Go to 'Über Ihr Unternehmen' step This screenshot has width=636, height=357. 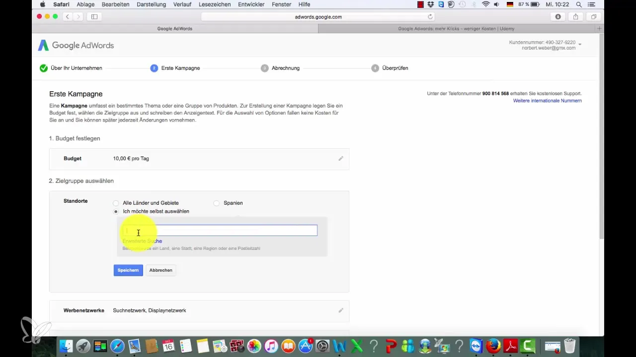(x=71, y=68)
